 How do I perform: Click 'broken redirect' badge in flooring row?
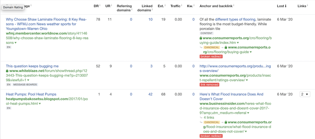coord(211,57)
